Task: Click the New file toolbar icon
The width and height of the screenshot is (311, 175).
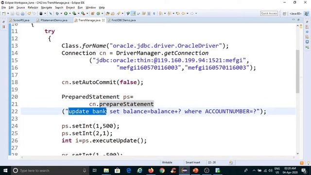Action: point(4,14)
